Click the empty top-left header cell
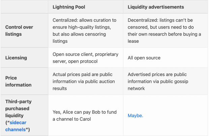209x136 pixels. pyautogui.click(x=24, y=7)
